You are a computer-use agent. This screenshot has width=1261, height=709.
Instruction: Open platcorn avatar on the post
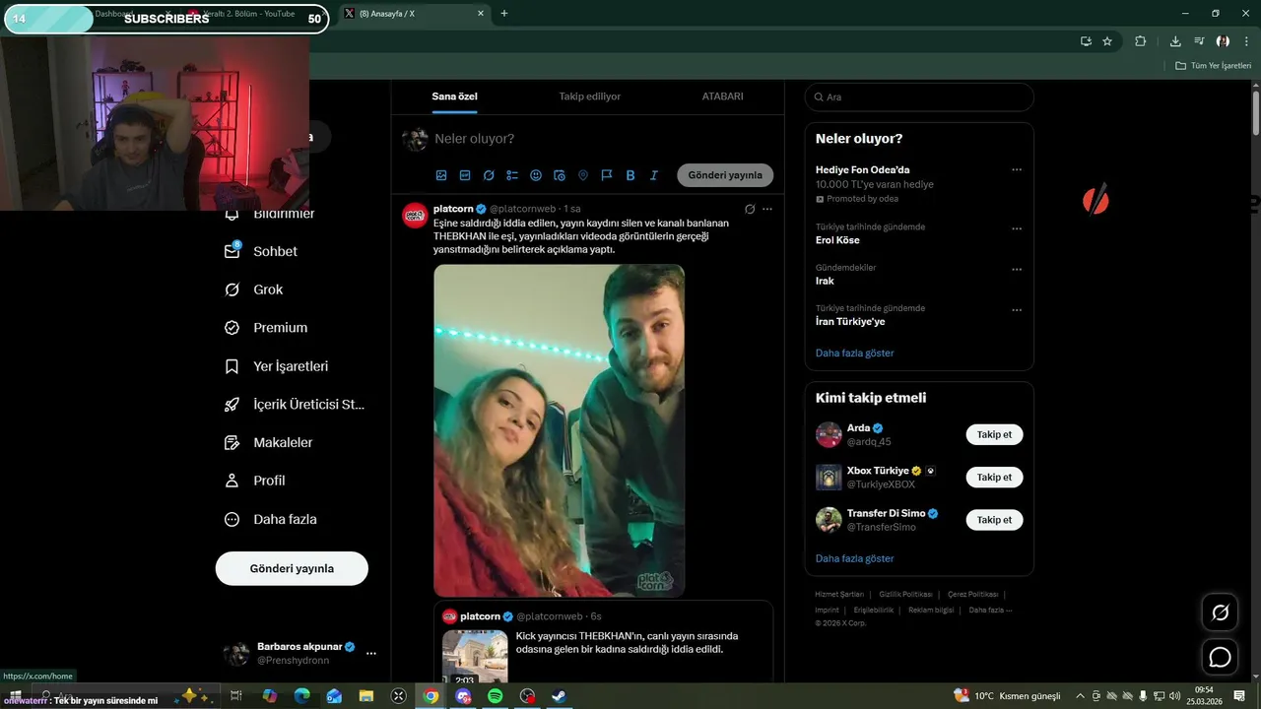(x=415, y=215)
